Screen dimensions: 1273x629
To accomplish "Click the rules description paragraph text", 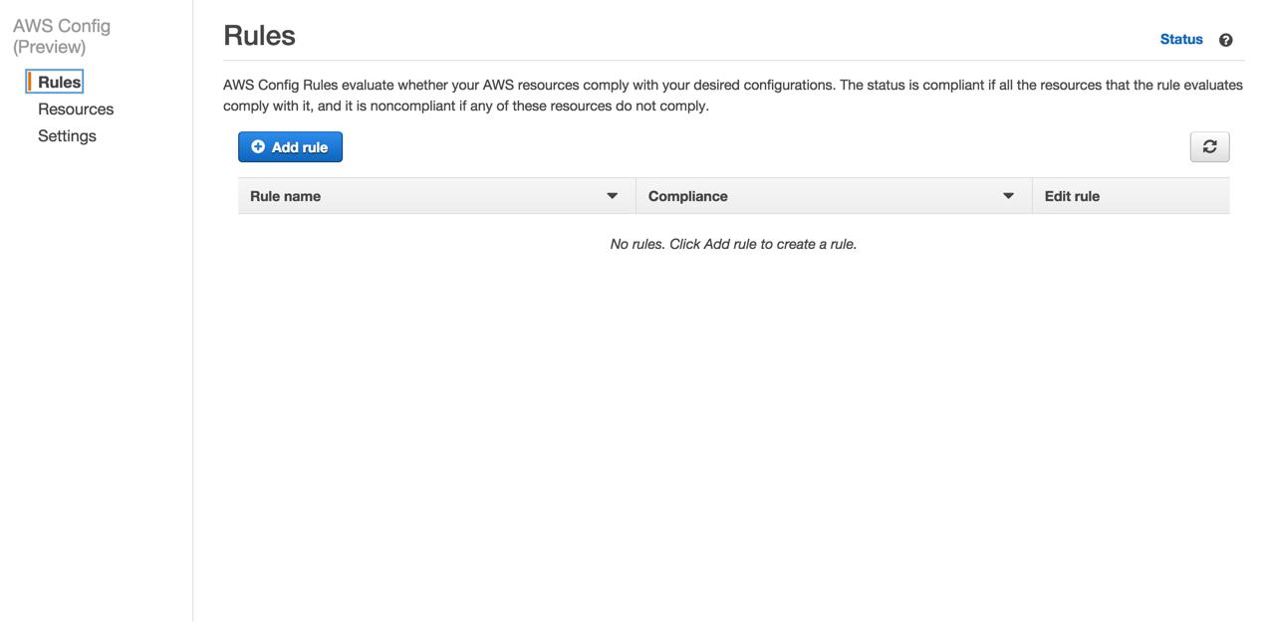I will pyautogui.click(x=732, y=95).
